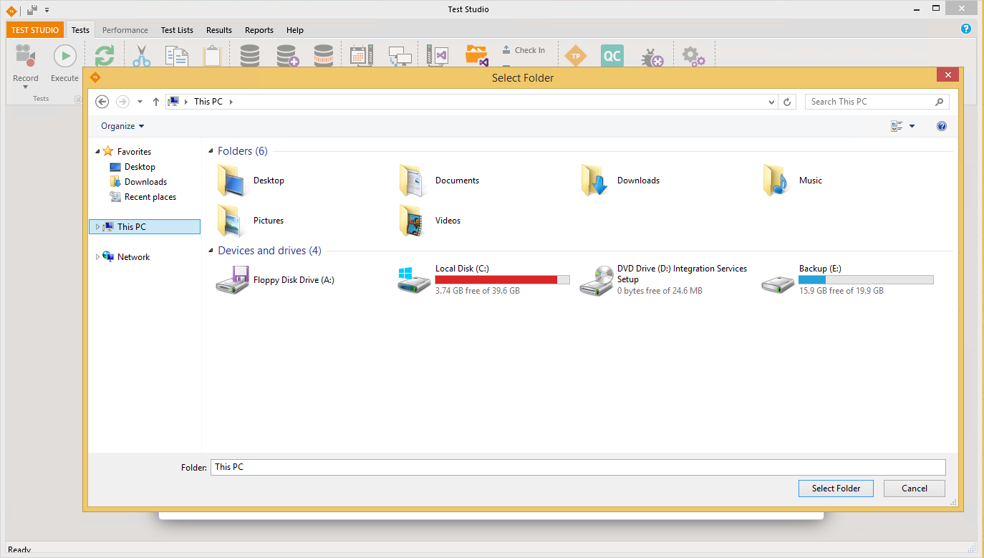984x558 pixels.
Task: Select Network in the navigation pane
Action: point(127,256)
